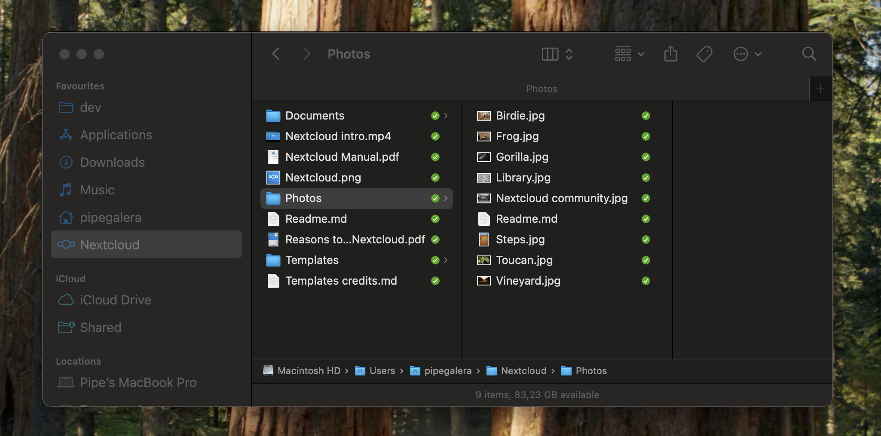Click sync status checkmark for Toucan.jpg
The width and height of the screenshot is (881, 436).
[645, 260]
